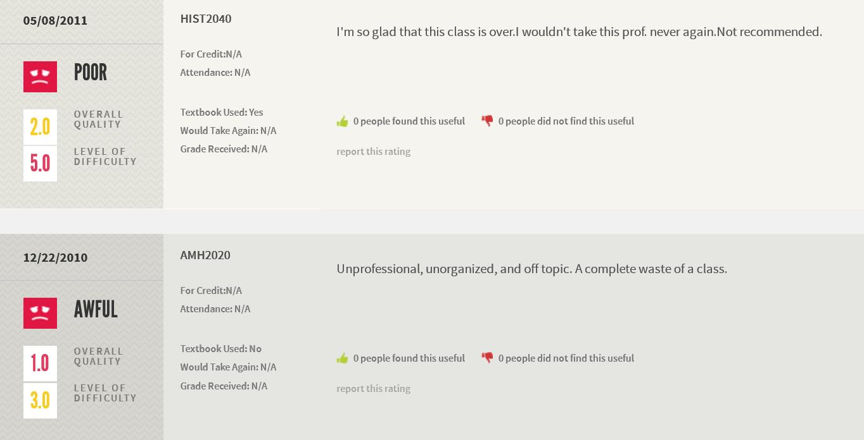Click the "I'm so glad" review comment
864x440 pixels.
(579, 32)
